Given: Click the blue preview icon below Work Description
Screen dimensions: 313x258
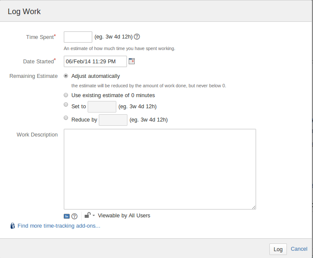Looking at the screenshot, I should (x=66, y=216).
